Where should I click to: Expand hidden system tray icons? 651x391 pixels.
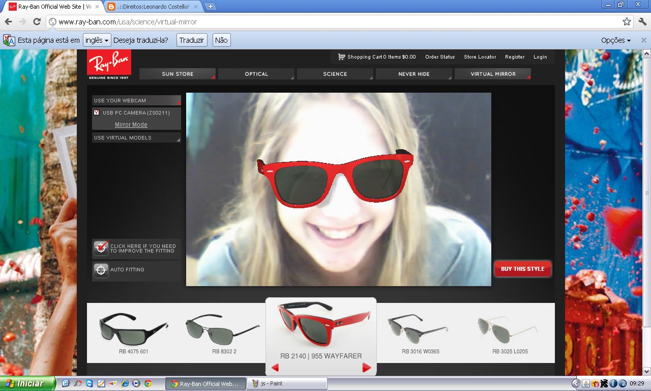point(576,383)
